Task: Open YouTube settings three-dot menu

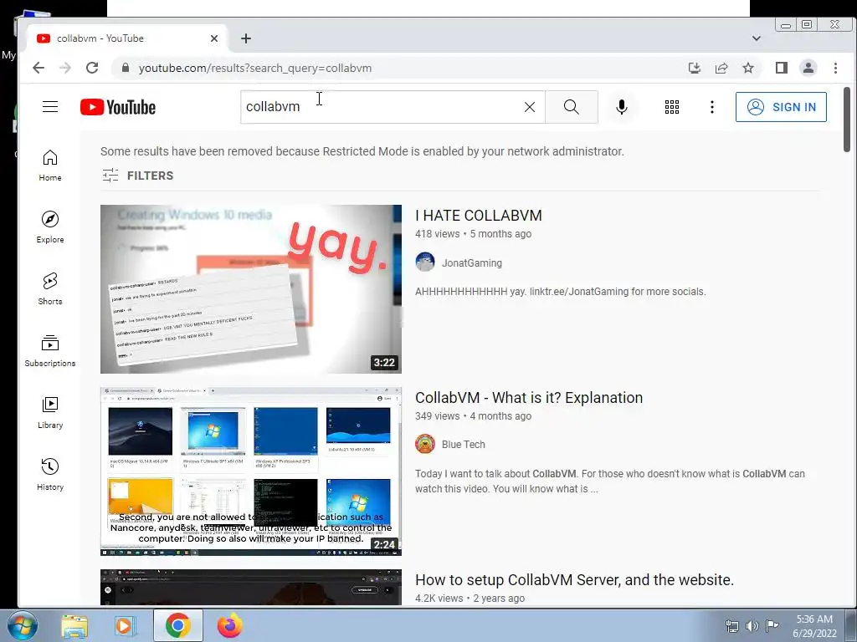Action: click(x=711, y=107)
